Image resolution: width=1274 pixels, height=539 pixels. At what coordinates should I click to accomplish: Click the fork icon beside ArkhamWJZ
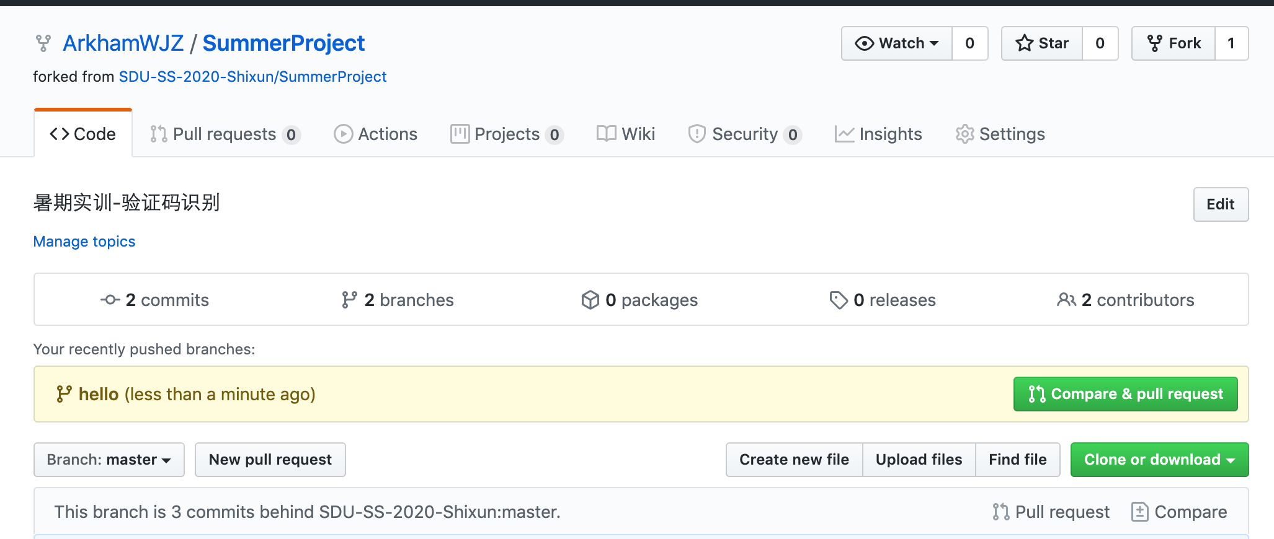click(43, 43)
